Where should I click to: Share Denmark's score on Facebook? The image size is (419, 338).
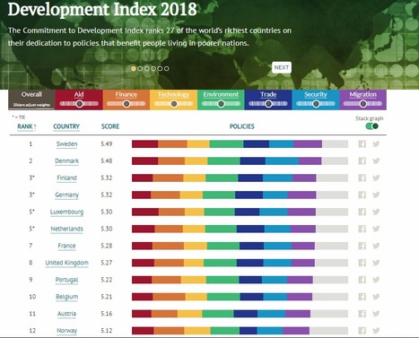click(362, 161)
